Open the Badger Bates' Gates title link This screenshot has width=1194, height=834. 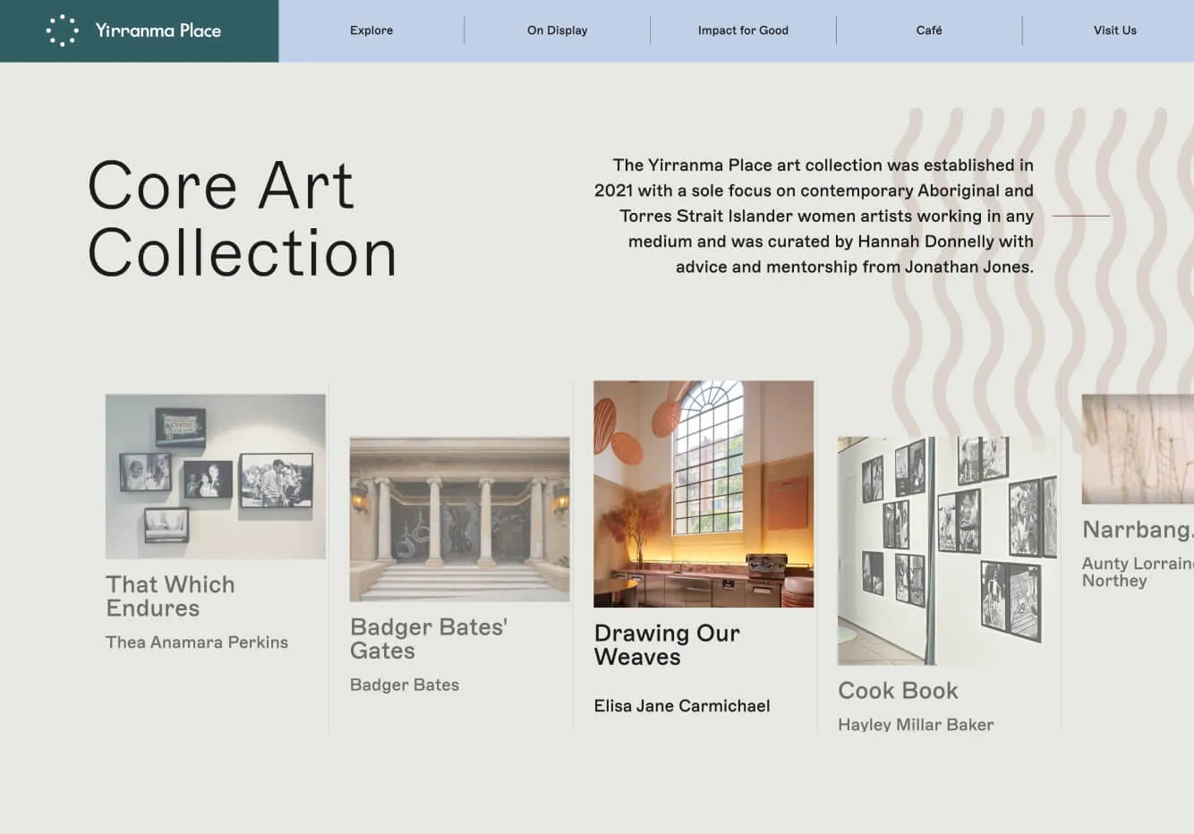coord(429,639)
